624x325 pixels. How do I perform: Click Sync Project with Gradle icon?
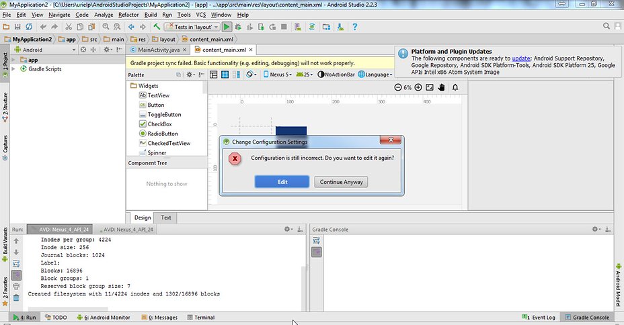312,27
